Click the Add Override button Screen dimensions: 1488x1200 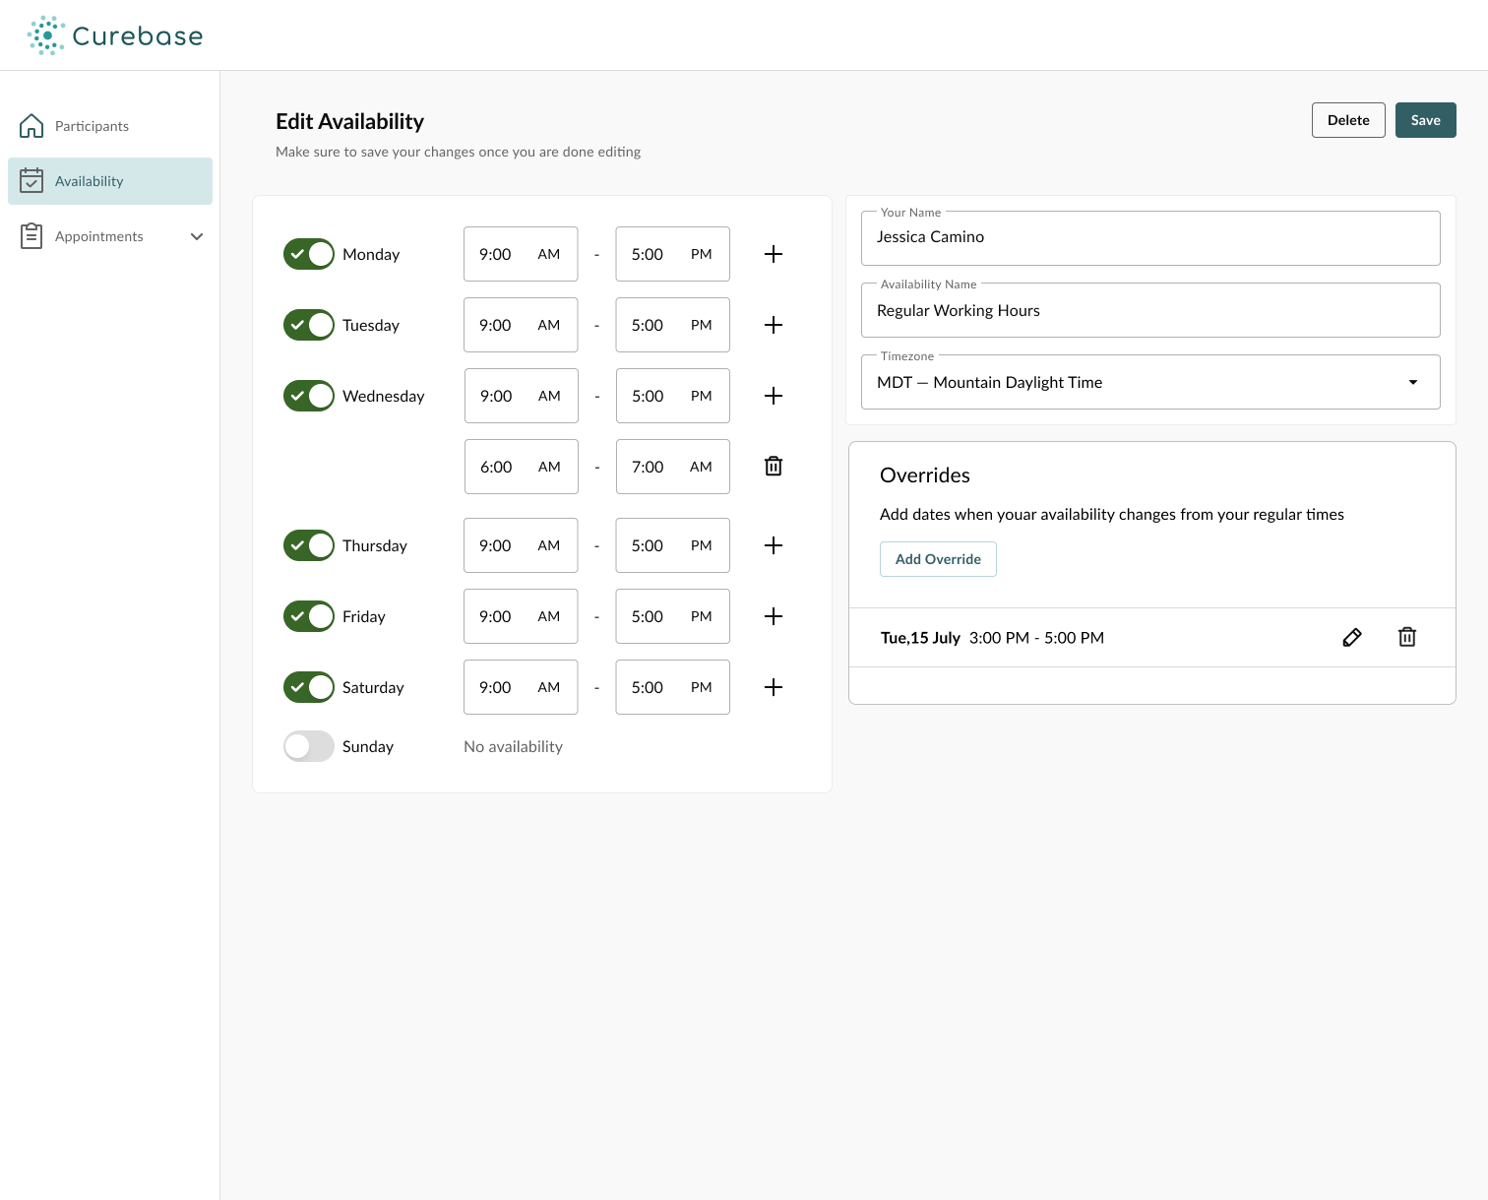click(938, 559)
